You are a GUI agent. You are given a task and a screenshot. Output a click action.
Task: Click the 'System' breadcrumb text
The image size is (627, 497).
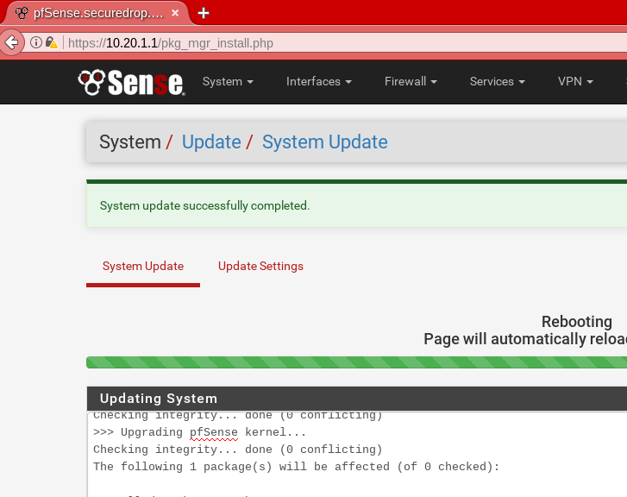[x=130, y=142]
